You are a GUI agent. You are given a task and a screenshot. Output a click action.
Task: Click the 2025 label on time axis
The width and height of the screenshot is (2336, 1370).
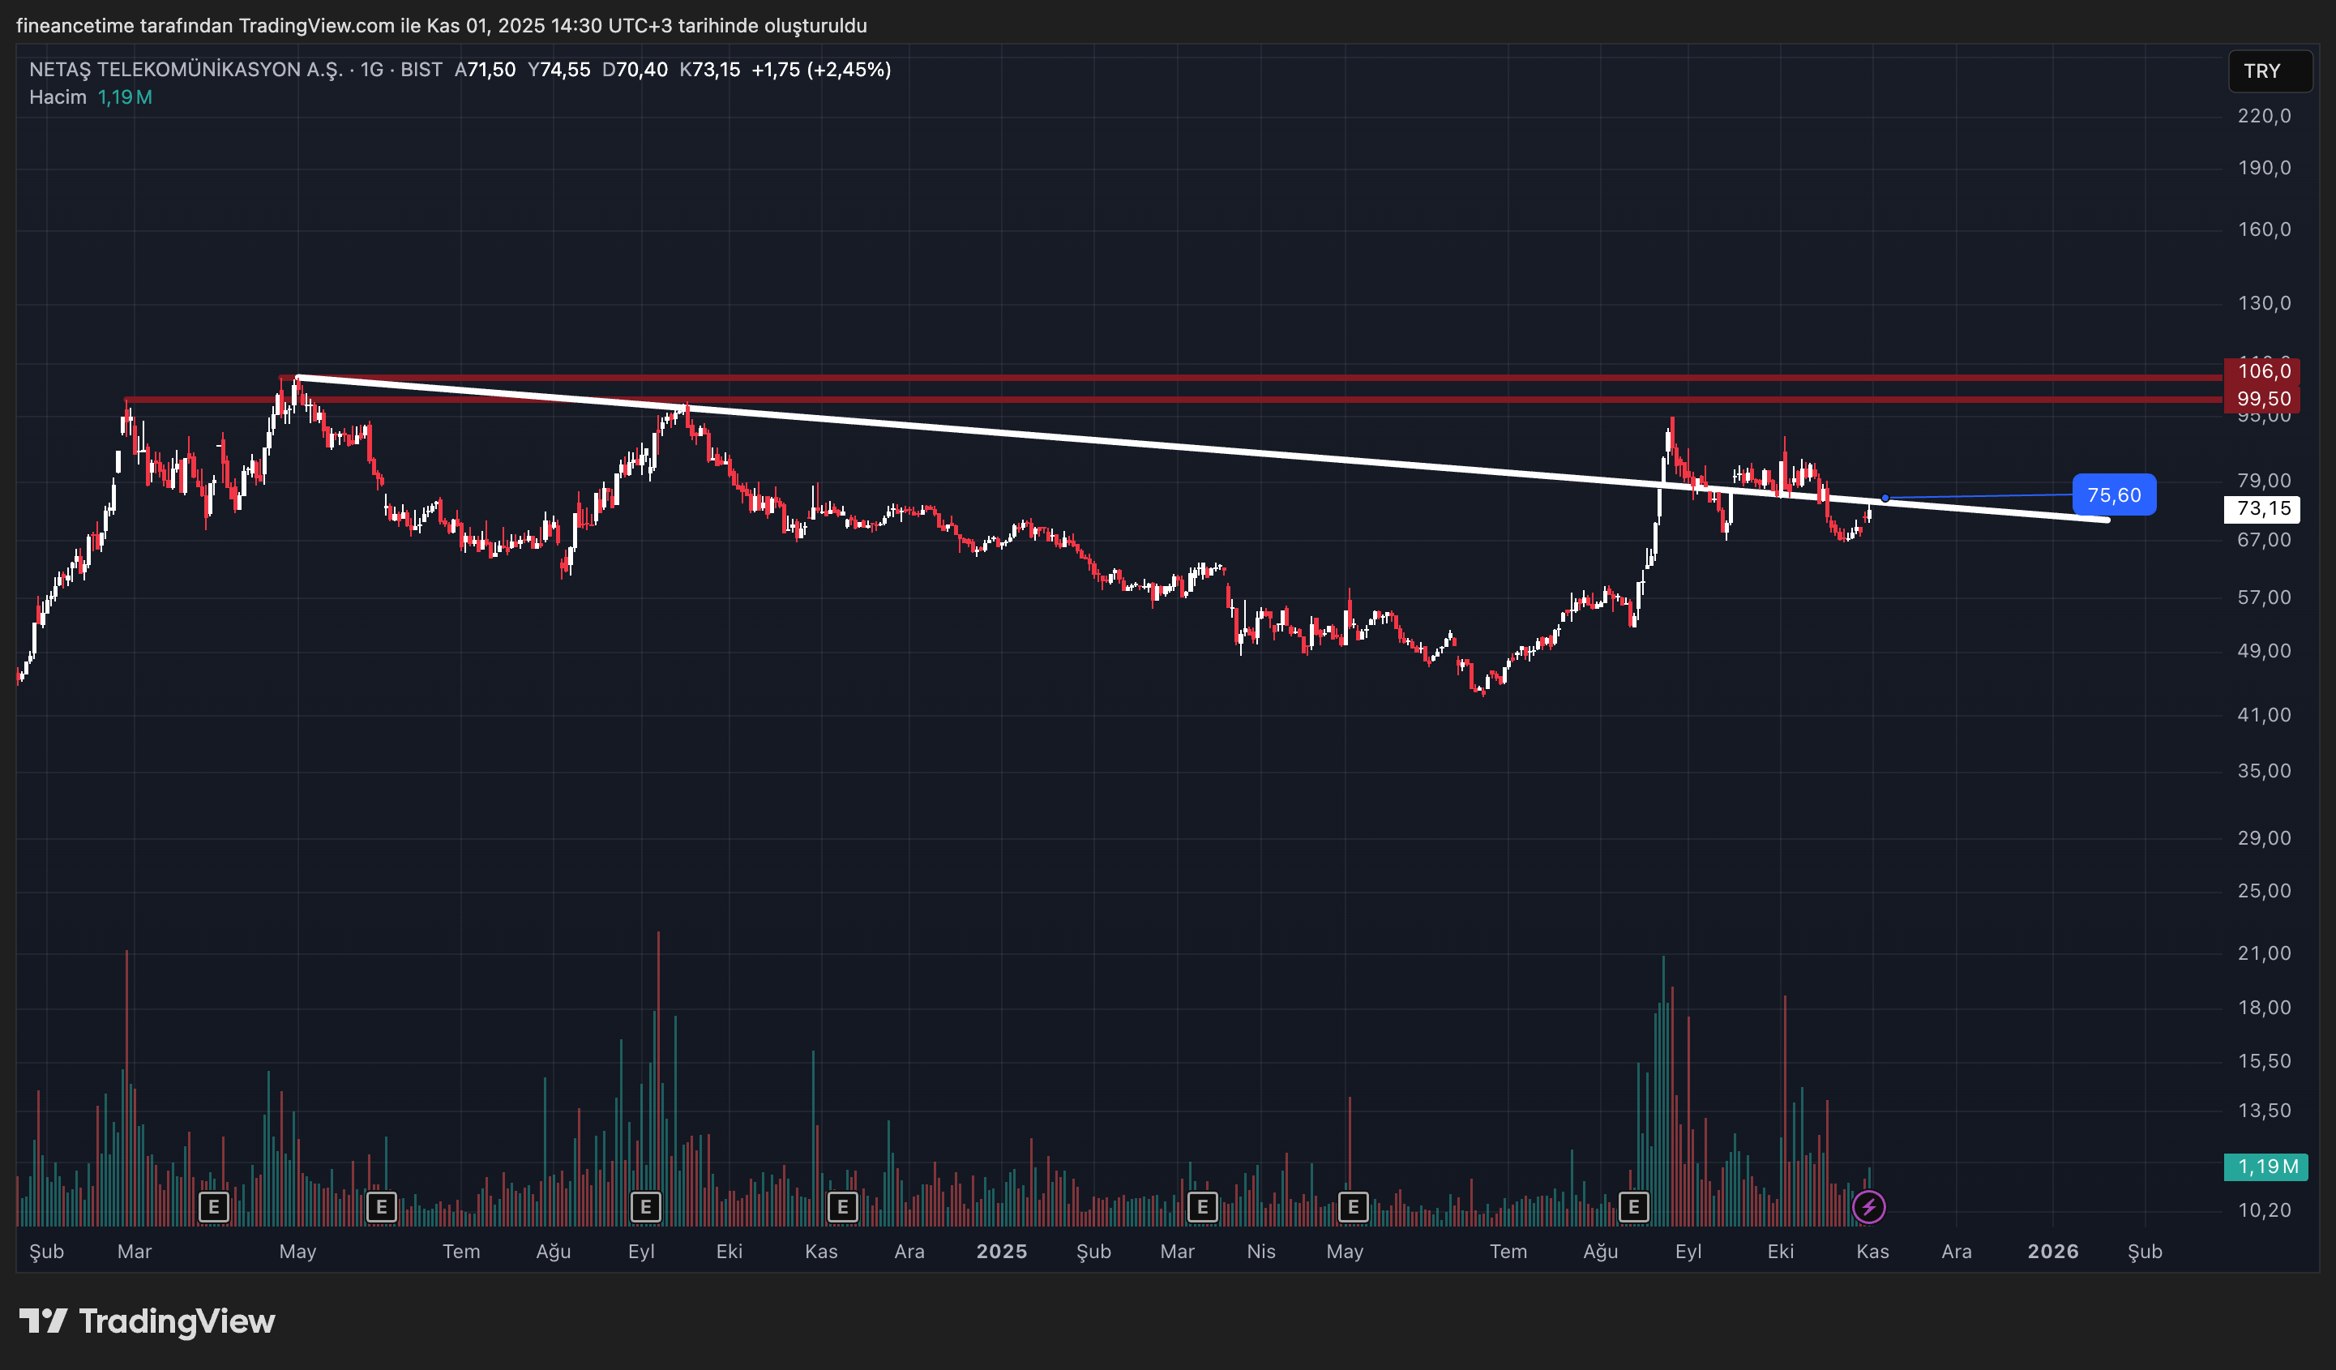pyautogui.click(x=1001, y=1252)
